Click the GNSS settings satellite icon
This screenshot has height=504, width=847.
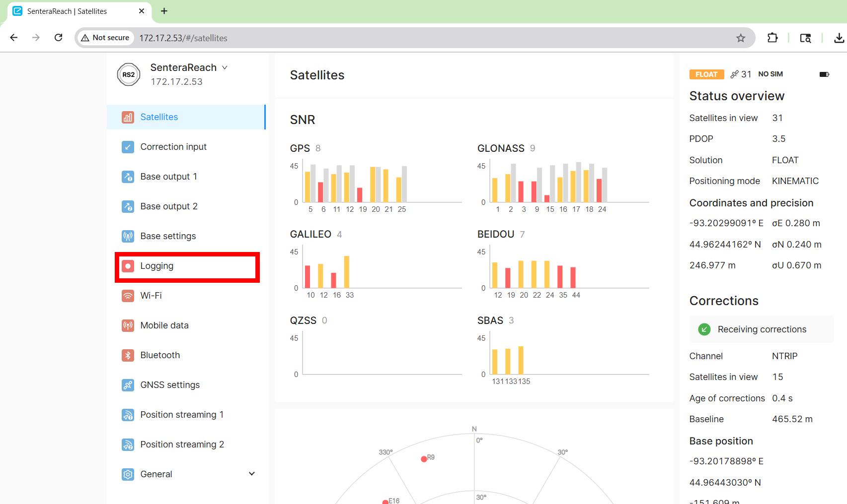(128, 385)
